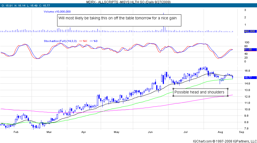Click the 61.55 stochastic value tag
Viewport: 257px width, 143px height.
pyautogui.click(x=250, y=50)
